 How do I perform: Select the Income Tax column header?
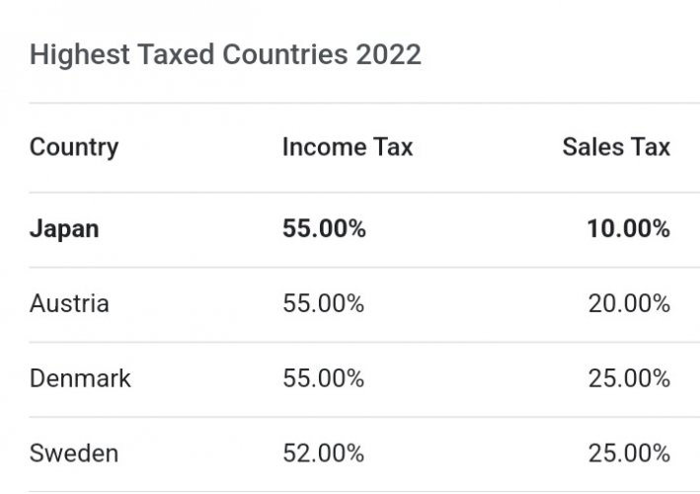click(348, 147)
